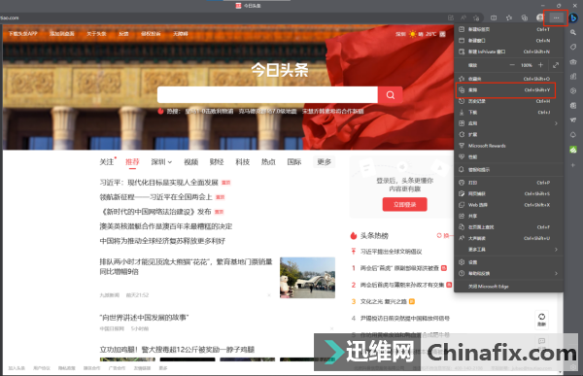Toggle split screen icon in toolbar
The height and width of the screenshot is (376, 583).
(494, 17)
